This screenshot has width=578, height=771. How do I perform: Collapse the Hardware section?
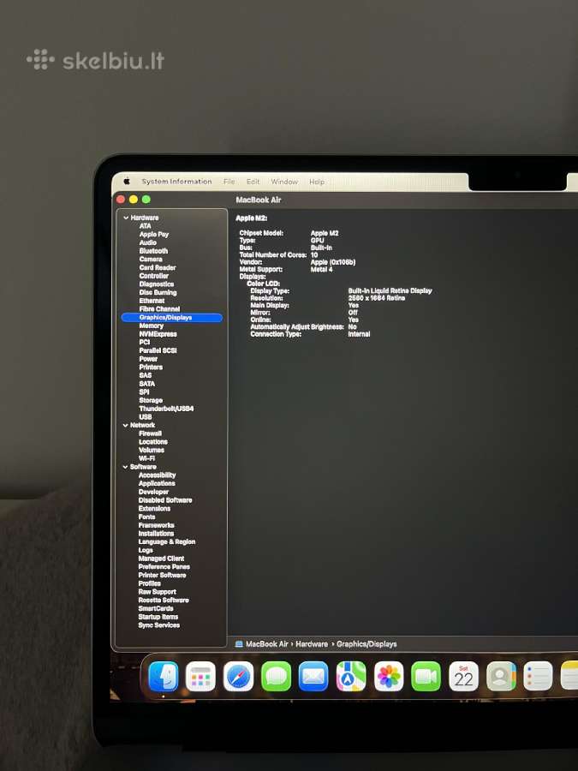[126, 218]
